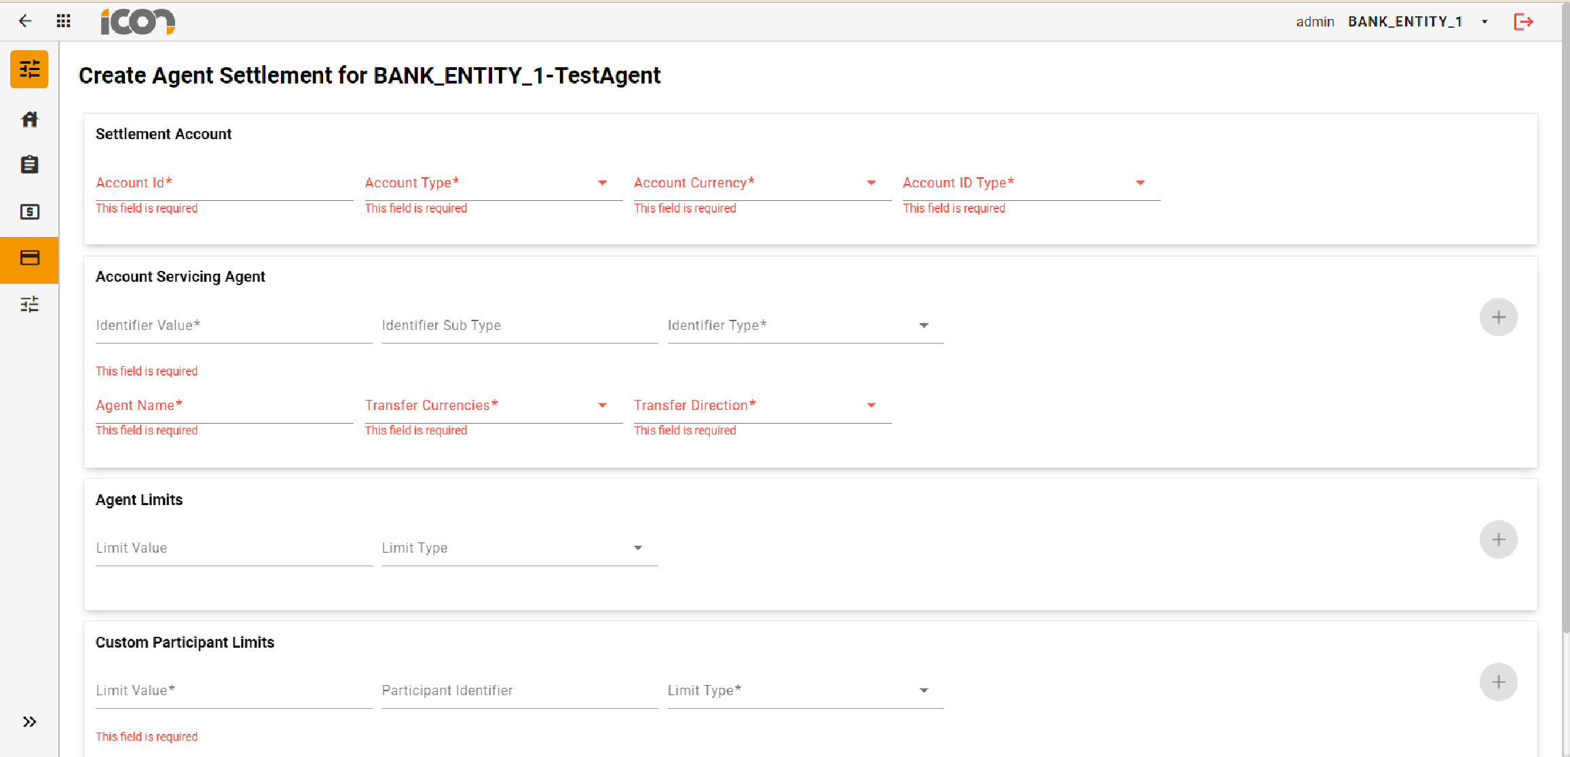Add a new Account Servicing Agent row
This screenshot has height=757, width=1570.
[x=1498, y=316]
